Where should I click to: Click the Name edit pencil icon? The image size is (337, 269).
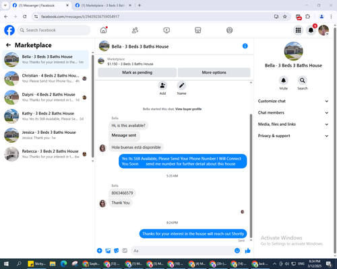(181, 85)
